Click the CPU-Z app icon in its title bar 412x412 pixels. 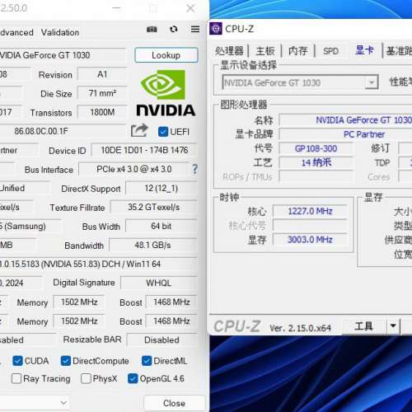216,29
